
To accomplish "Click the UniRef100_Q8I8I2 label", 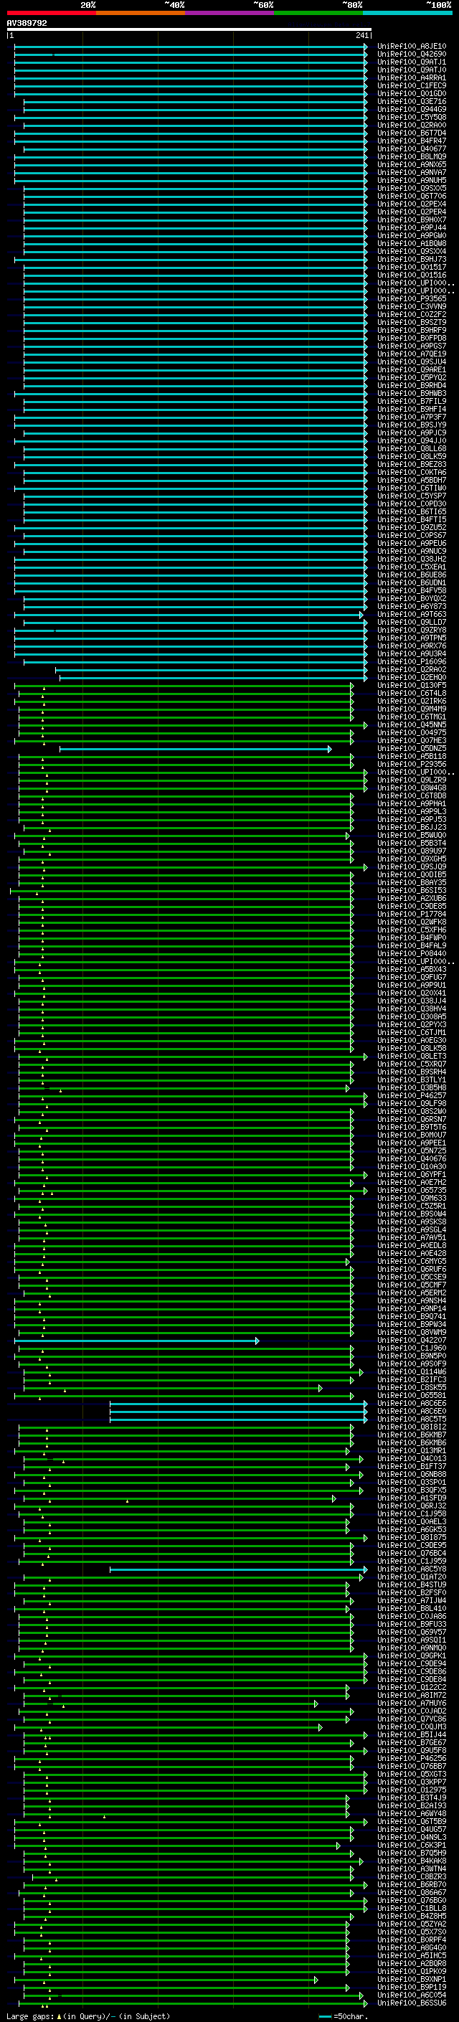I will coord(412,1427).
